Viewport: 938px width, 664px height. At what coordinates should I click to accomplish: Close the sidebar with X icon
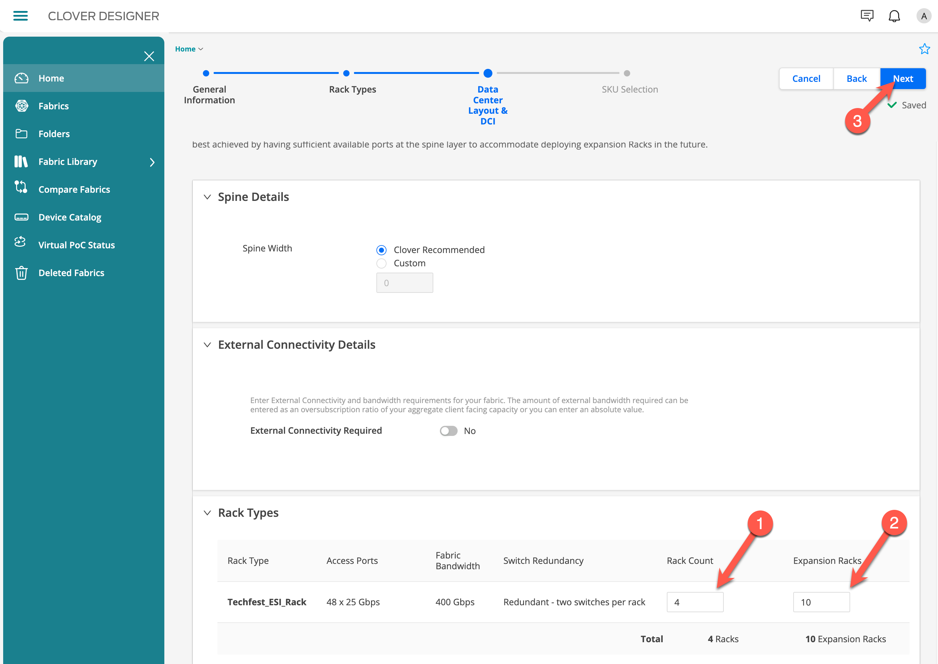[x=149, y=56]
